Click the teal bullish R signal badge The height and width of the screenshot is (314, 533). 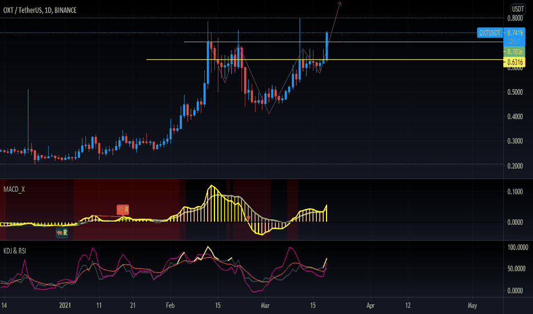[62, 233]
